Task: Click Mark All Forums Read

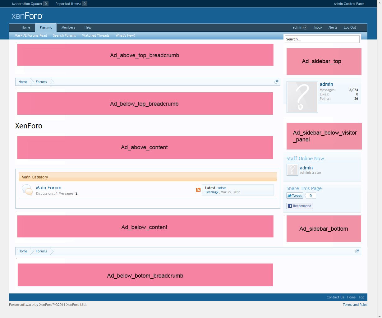Action: [31, 35]
